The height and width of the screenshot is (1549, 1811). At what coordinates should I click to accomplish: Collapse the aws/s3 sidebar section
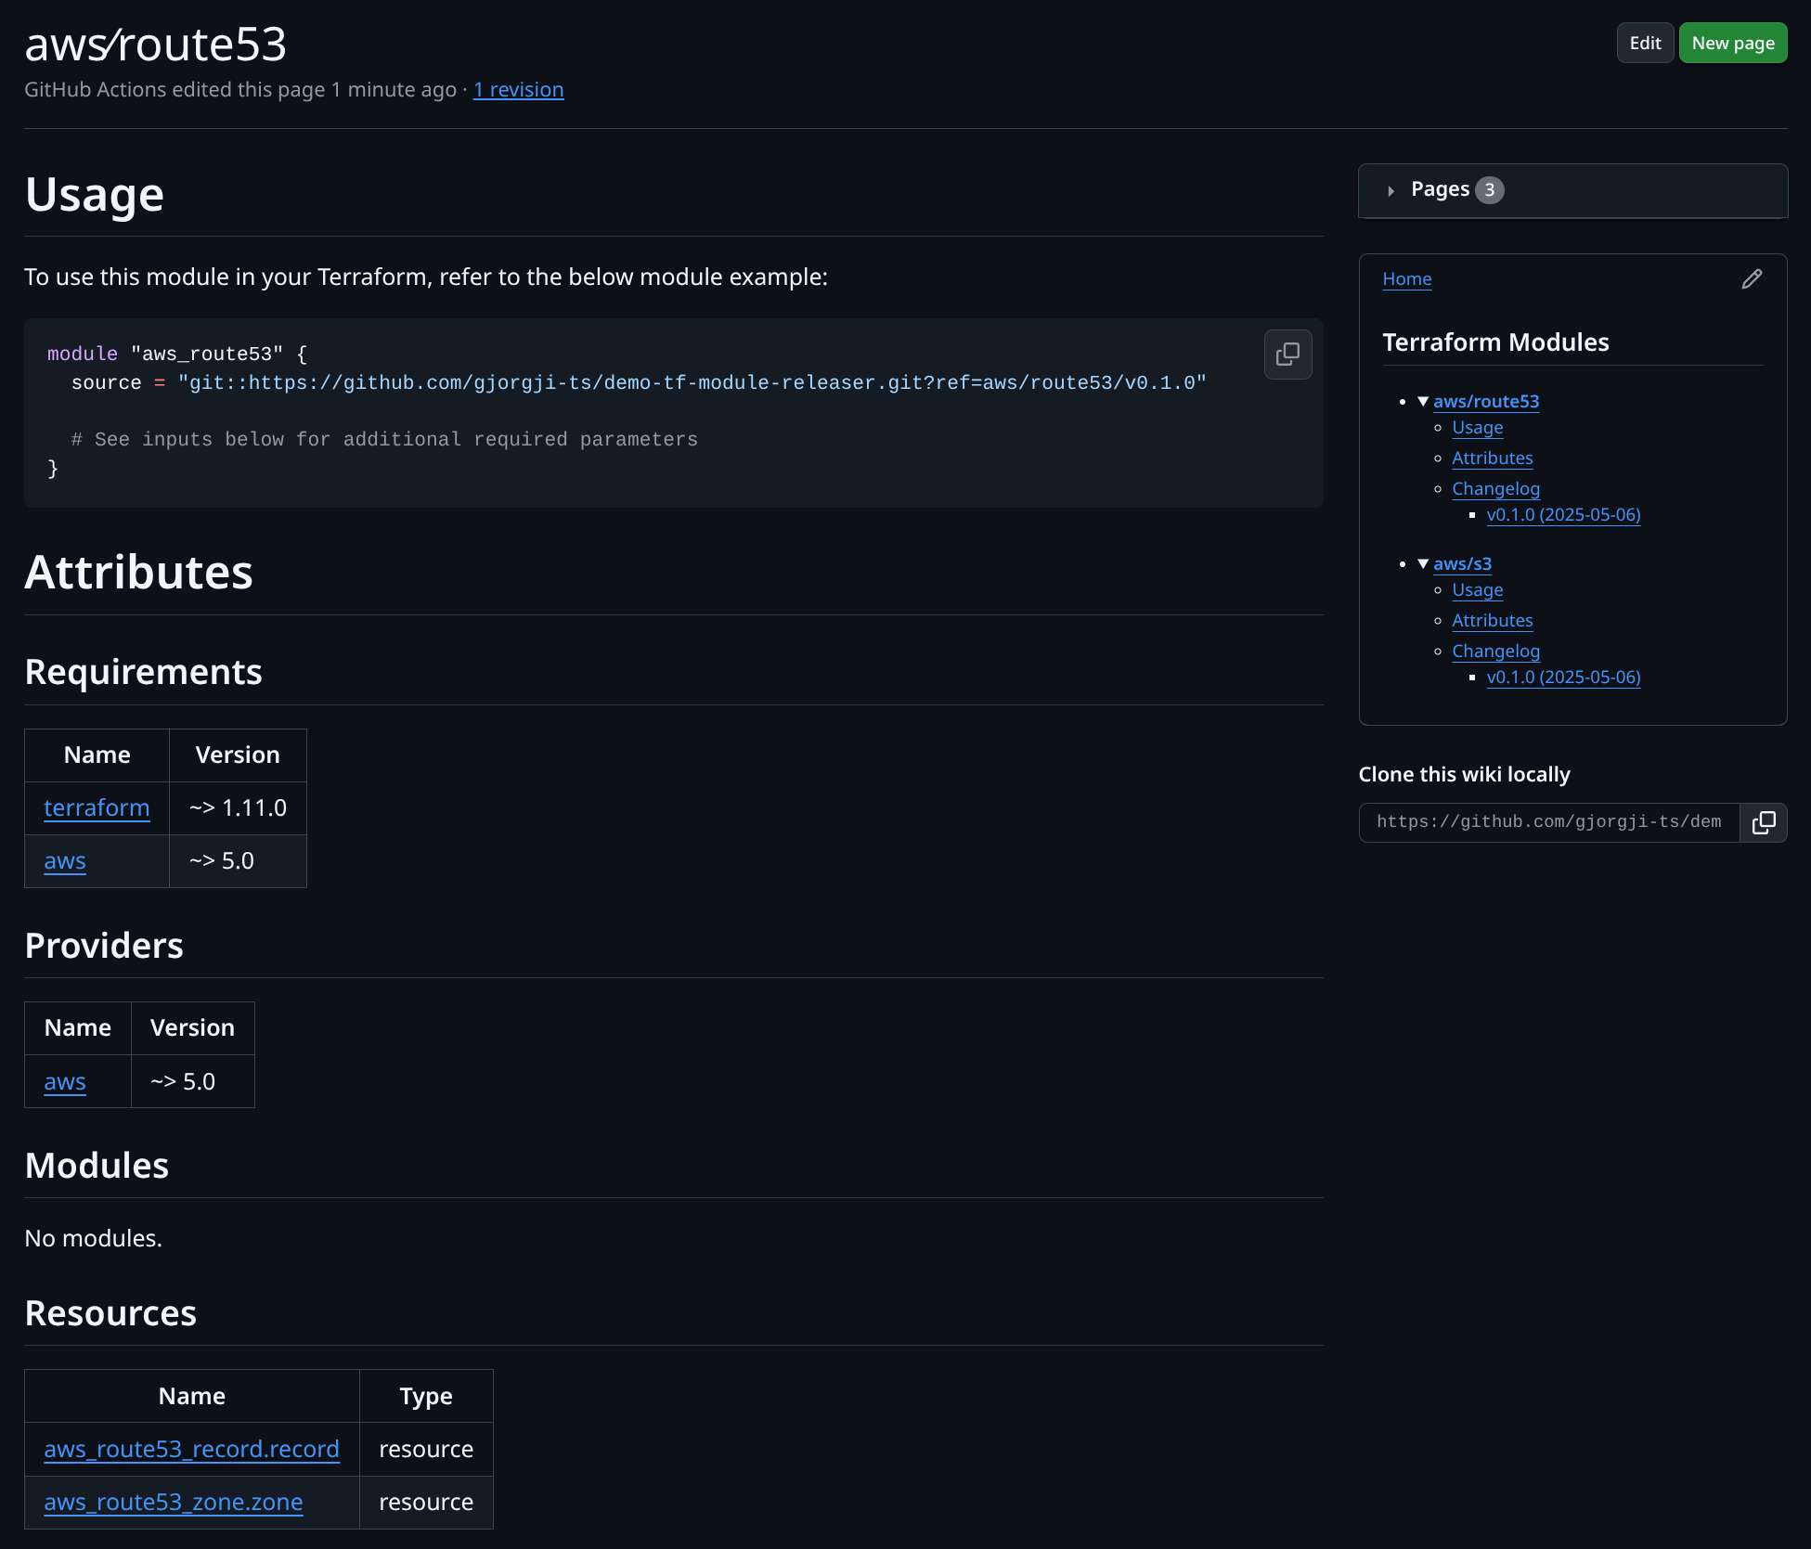1423,563
